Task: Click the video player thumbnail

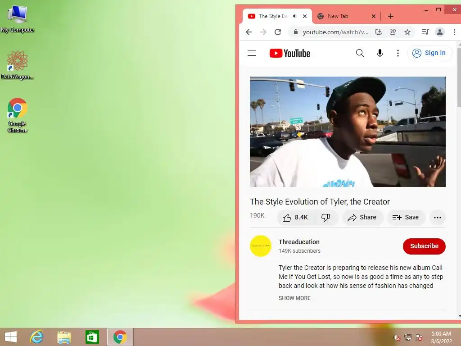Action: [348, 132]
